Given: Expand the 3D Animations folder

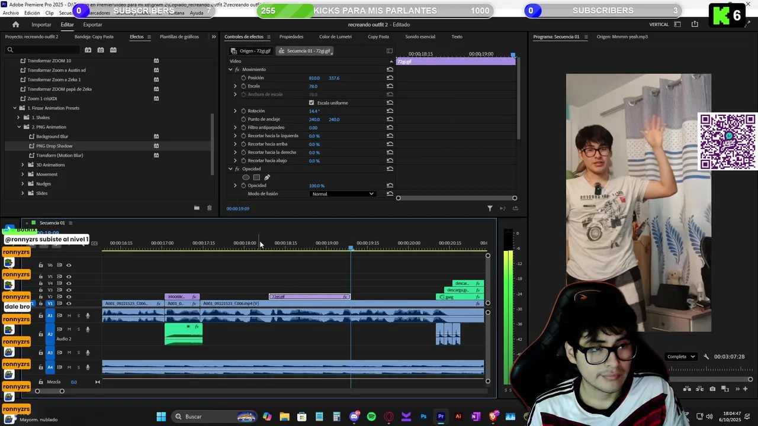Looking at the screenshot, I should tap(23, 164).
